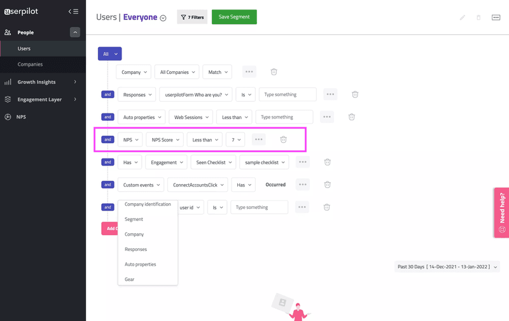Click the edit pencil icon in header
509x321 pixels.
(463, 18)
